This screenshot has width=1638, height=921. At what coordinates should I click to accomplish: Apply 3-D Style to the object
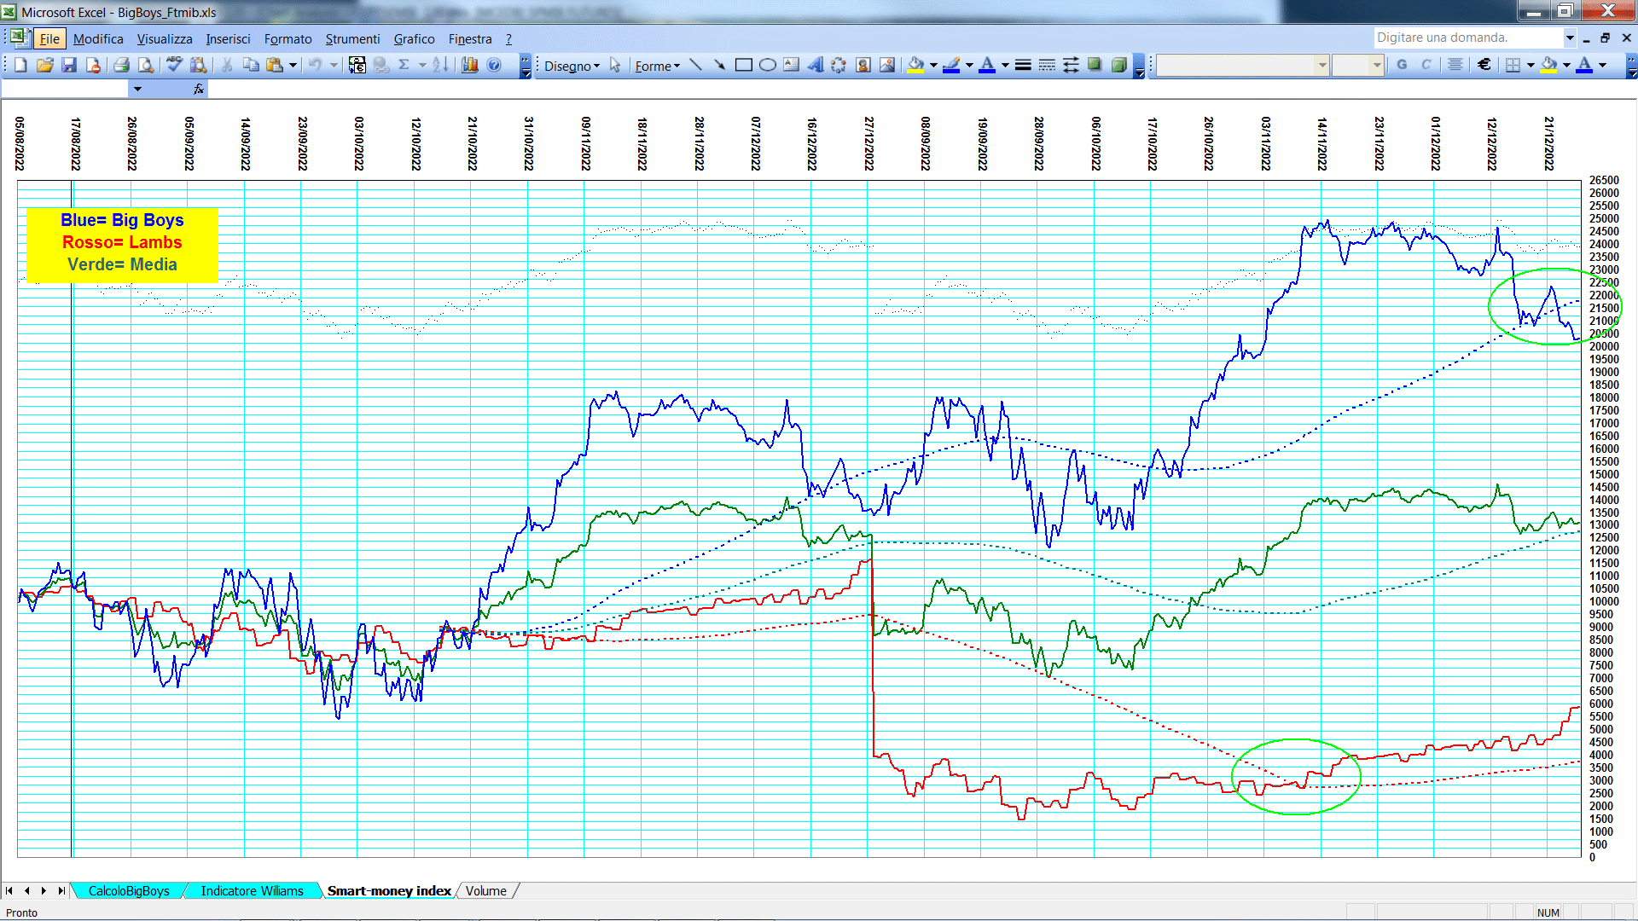tap(1118, 65)
